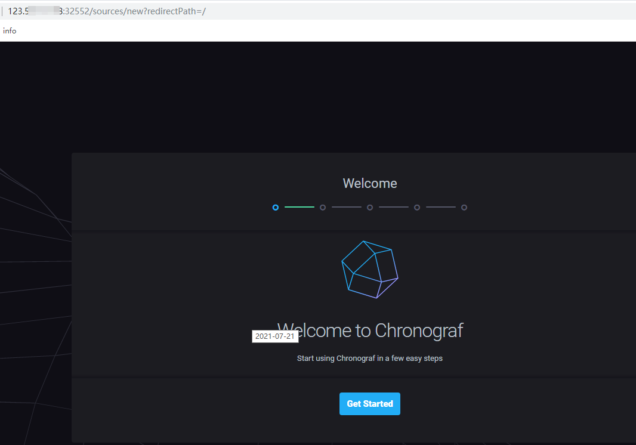Screen dimensions: 636x445
Task: Select the fourth wizard step indicator dot
Action: (416, 207)
